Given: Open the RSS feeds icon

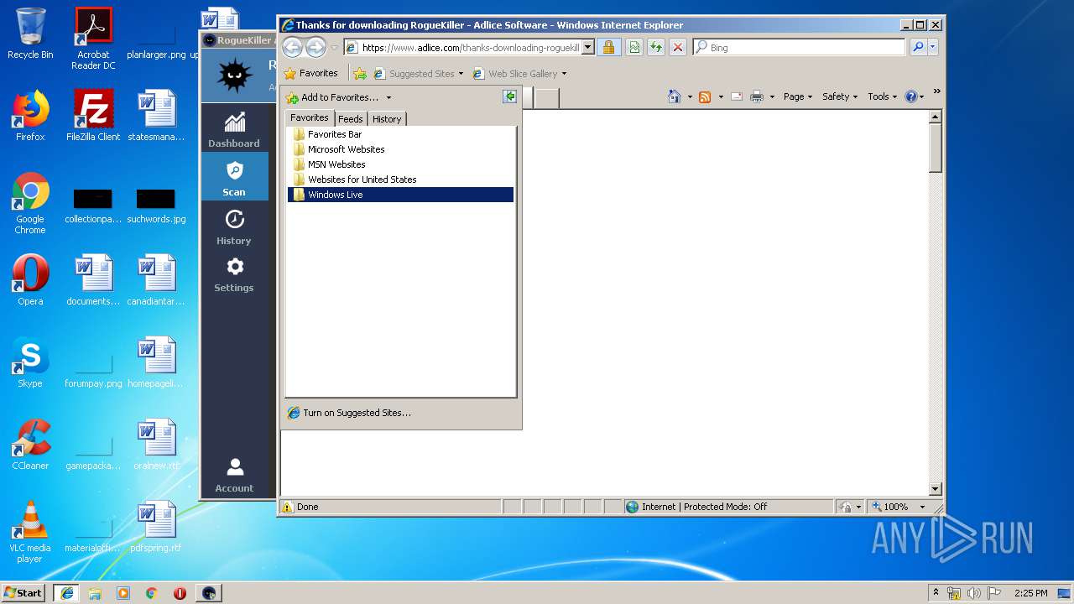Looking at the screenshot, I should pyautogui.click(x=705, y=96).
